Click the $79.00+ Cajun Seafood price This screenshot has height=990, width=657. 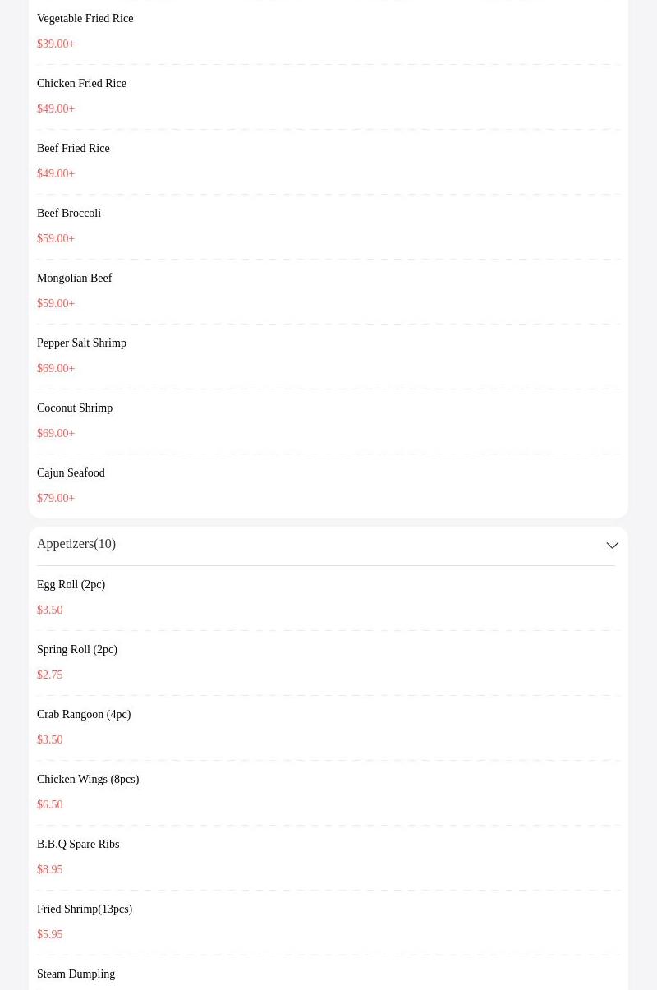[x=56, y=499]
